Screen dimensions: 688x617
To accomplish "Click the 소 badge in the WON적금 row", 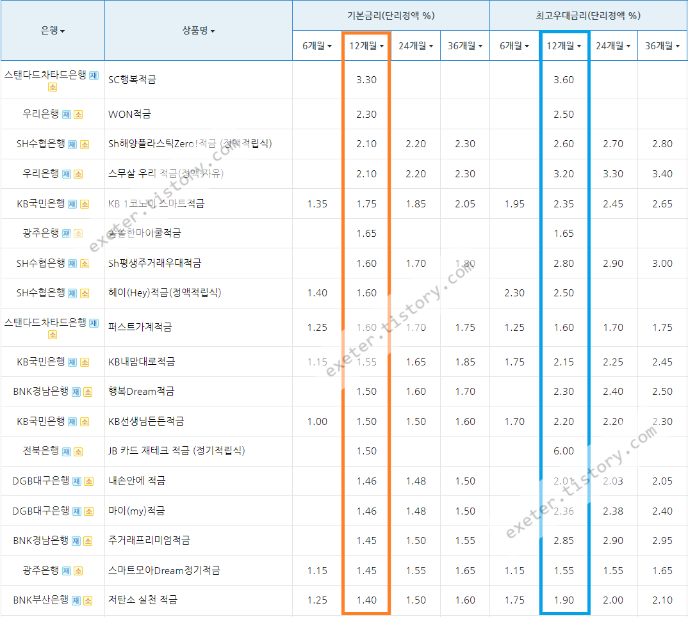I will click(78, 115).
